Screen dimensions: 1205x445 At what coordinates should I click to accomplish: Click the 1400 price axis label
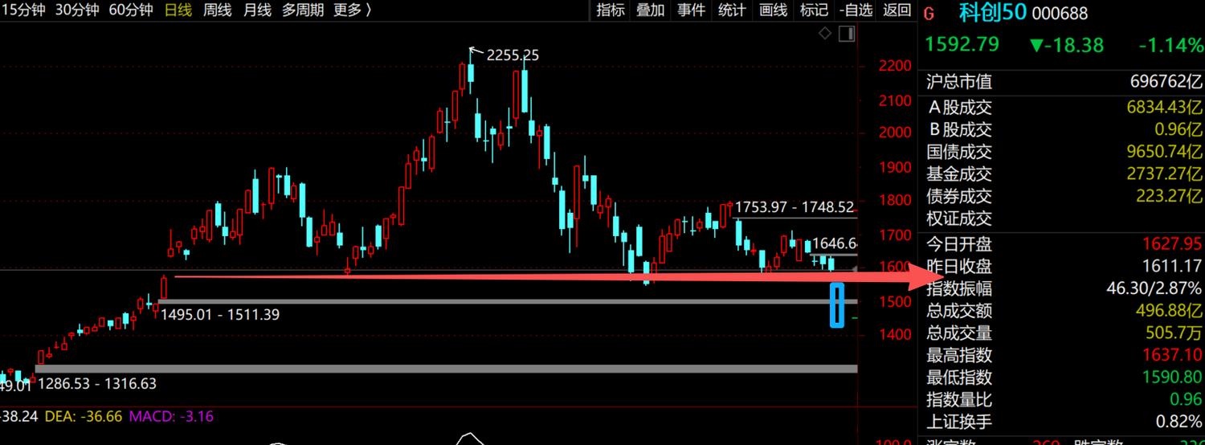pos(895,335)
